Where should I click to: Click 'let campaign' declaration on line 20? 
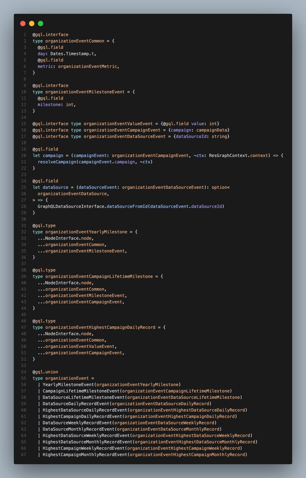coord(48,156)
